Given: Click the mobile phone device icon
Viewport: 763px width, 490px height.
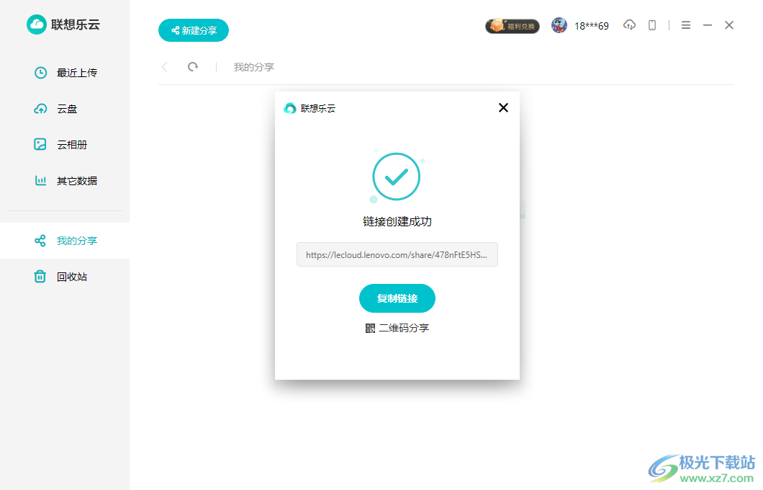Looking at the screenshot, I should (x=652, y=24).
